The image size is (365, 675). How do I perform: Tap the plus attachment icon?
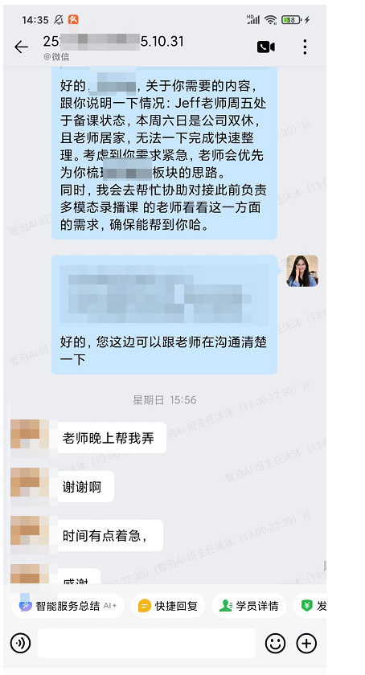pyautogui.click(x=306, y=644)
